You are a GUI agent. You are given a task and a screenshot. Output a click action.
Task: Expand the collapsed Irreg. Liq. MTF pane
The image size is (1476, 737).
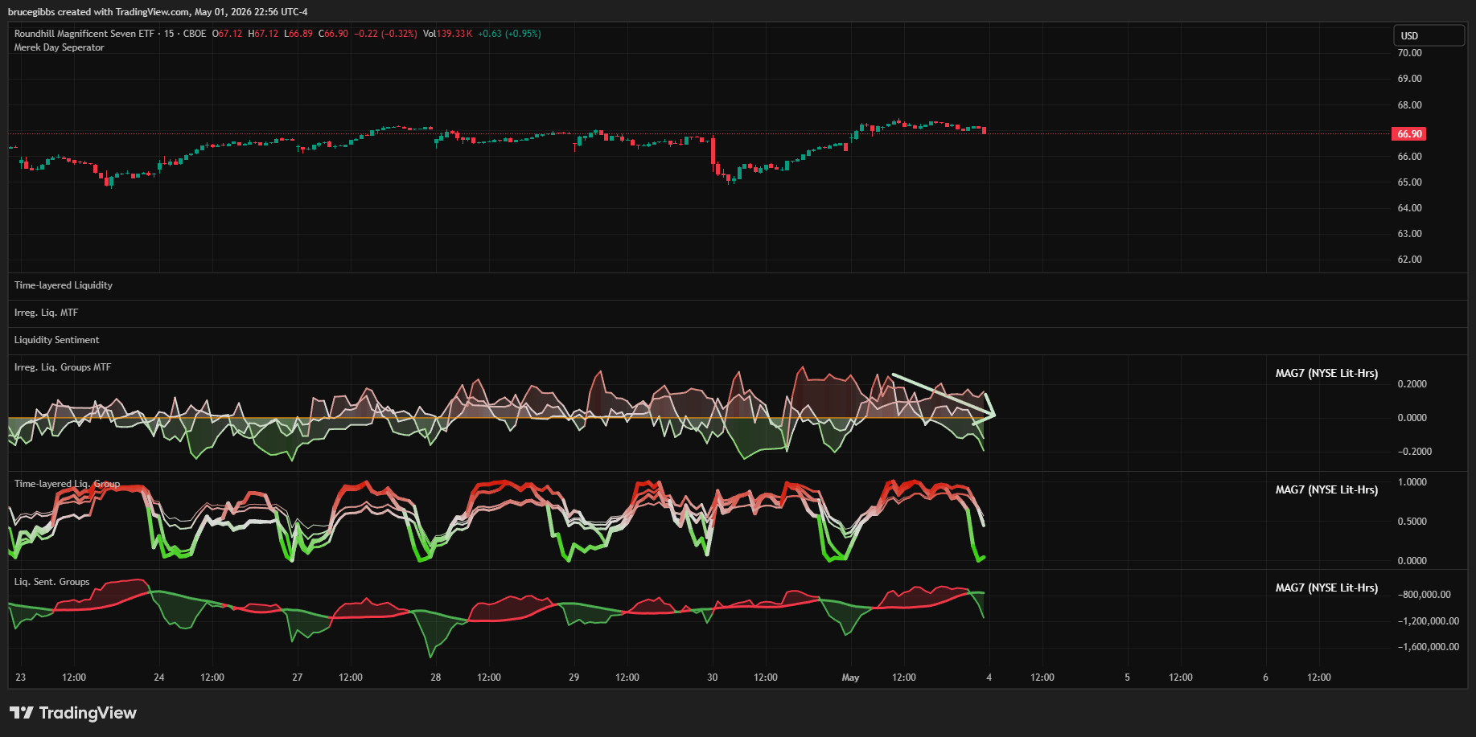pos(46,313)
